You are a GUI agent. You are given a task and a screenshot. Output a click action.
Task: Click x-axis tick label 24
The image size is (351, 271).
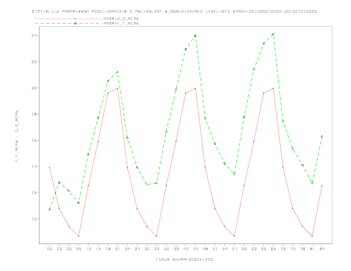(127, 249)
